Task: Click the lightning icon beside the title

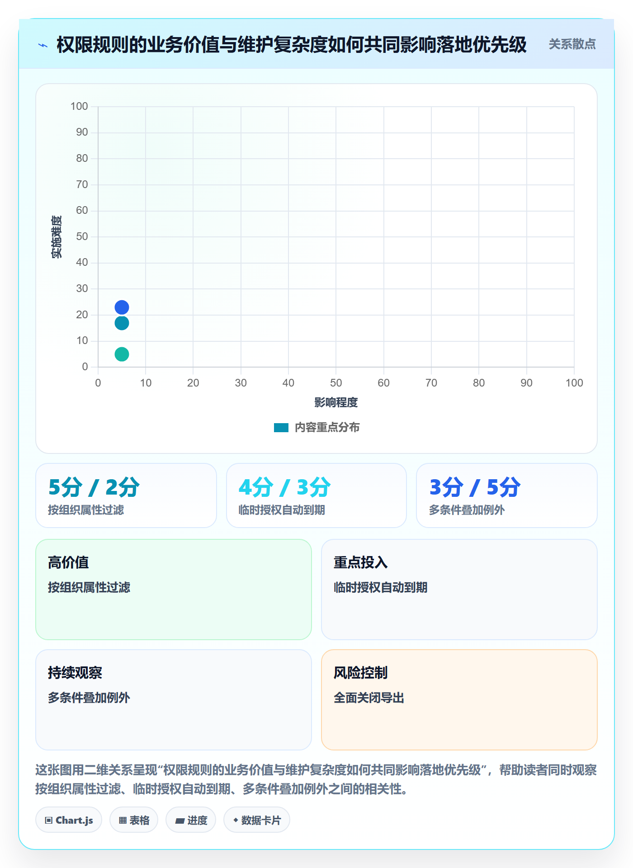Action: pyautogui.click(x=43, y=45)
